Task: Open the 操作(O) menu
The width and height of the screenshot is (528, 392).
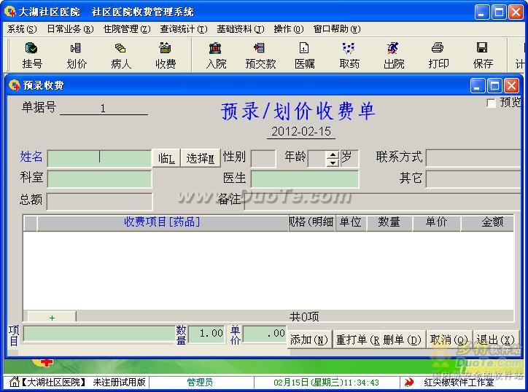Action: (289, 29)
